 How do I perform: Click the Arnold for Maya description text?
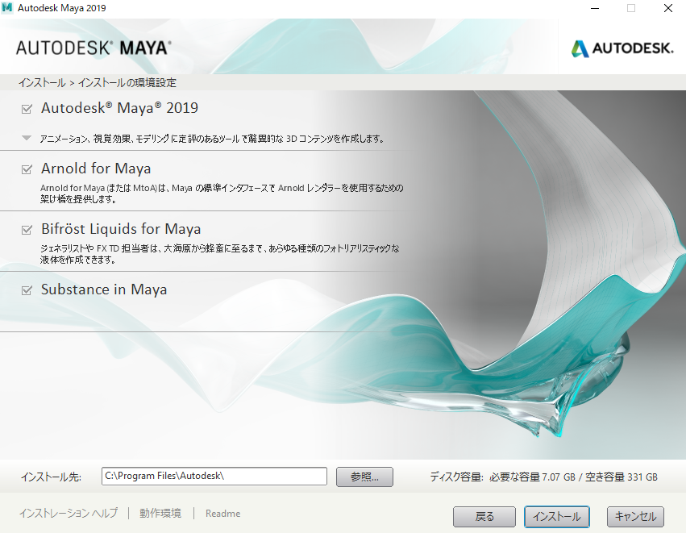222,194
